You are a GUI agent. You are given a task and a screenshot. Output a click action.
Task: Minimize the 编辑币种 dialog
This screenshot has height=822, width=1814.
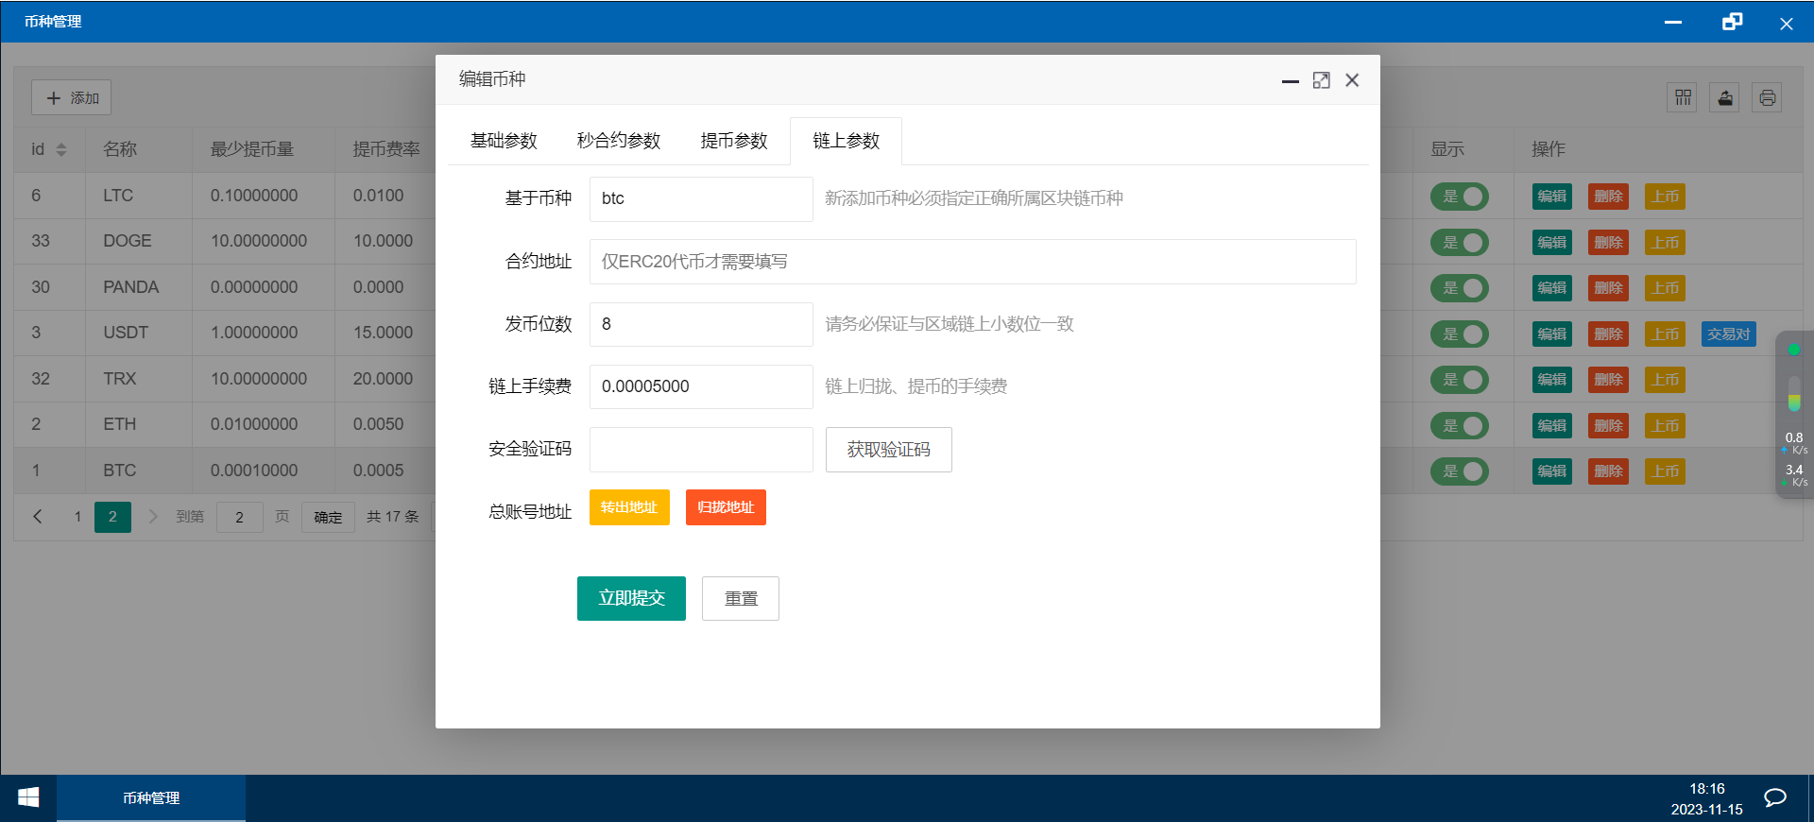coord(1291,80)
